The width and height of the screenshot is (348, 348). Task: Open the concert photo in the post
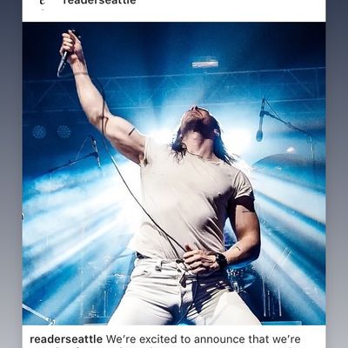174,173
